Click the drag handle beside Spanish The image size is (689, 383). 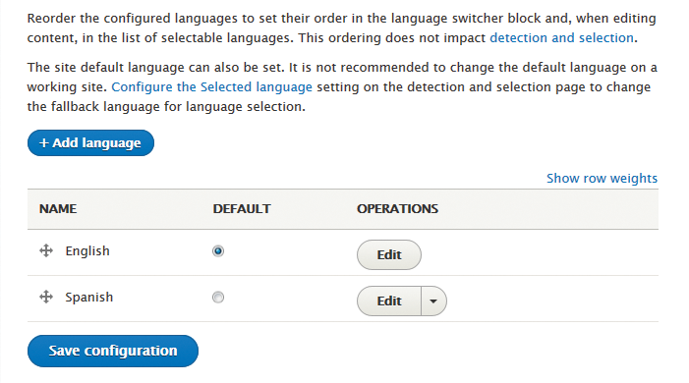tap(46, 297)
